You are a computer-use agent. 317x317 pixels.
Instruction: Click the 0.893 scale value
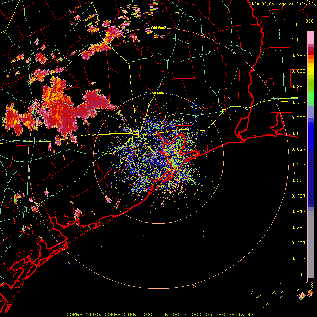tap(298, 71)
